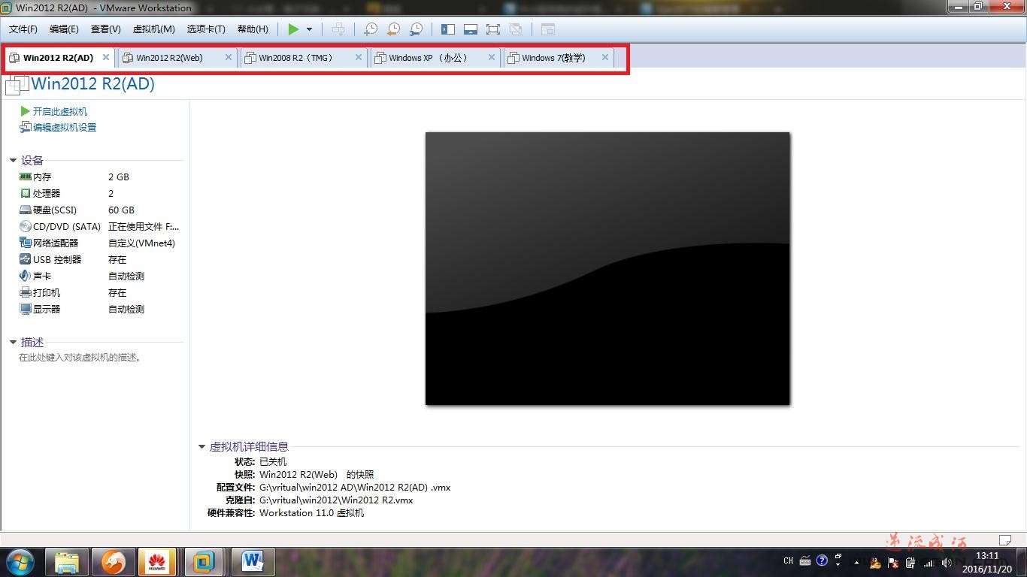Open the 编辑(E) menu
1027x577 pixels.
point(64,29)
